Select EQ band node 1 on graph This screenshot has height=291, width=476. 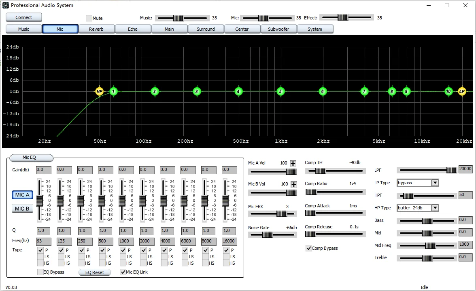coord(113,92)
